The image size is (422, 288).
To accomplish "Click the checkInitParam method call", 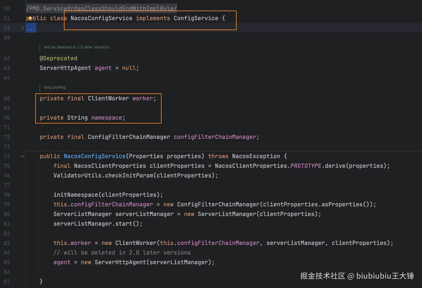I will pos(129,175).
